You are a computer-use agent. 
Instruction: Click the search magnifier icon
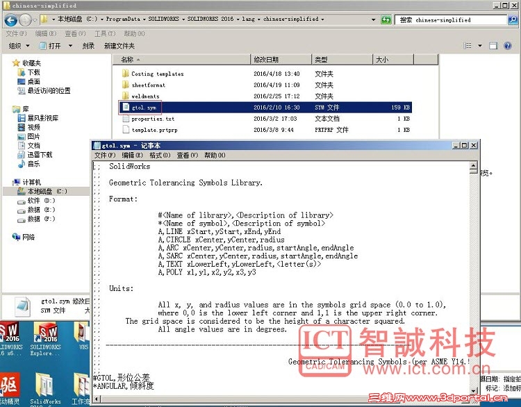513,20
